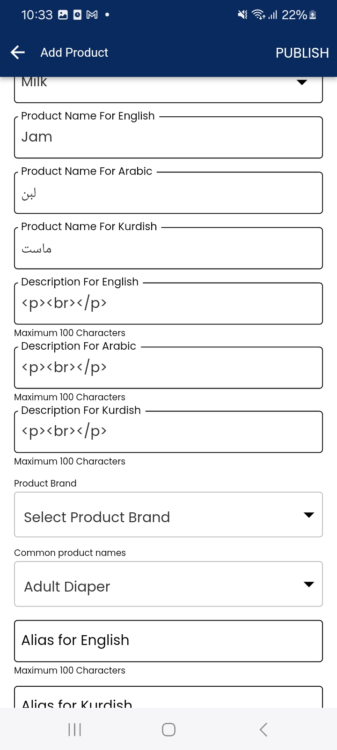Edit the Product Name For Kurdish field
Image resolution: width=337 pixels, height=750 pixels.
click(168, 248)
